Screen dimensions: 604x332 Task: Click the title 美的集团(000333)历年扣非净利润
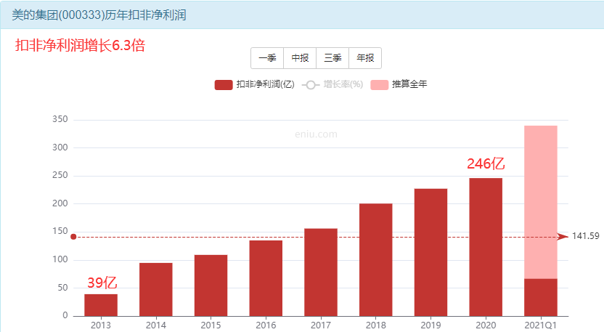(99, 15)
